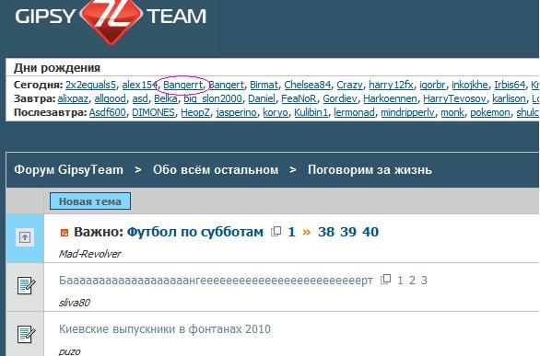Image resolution: width=540 pixels, height=356 pixels.
Task: Open birthday user Crazy profile
Action: tap(349, 85)
